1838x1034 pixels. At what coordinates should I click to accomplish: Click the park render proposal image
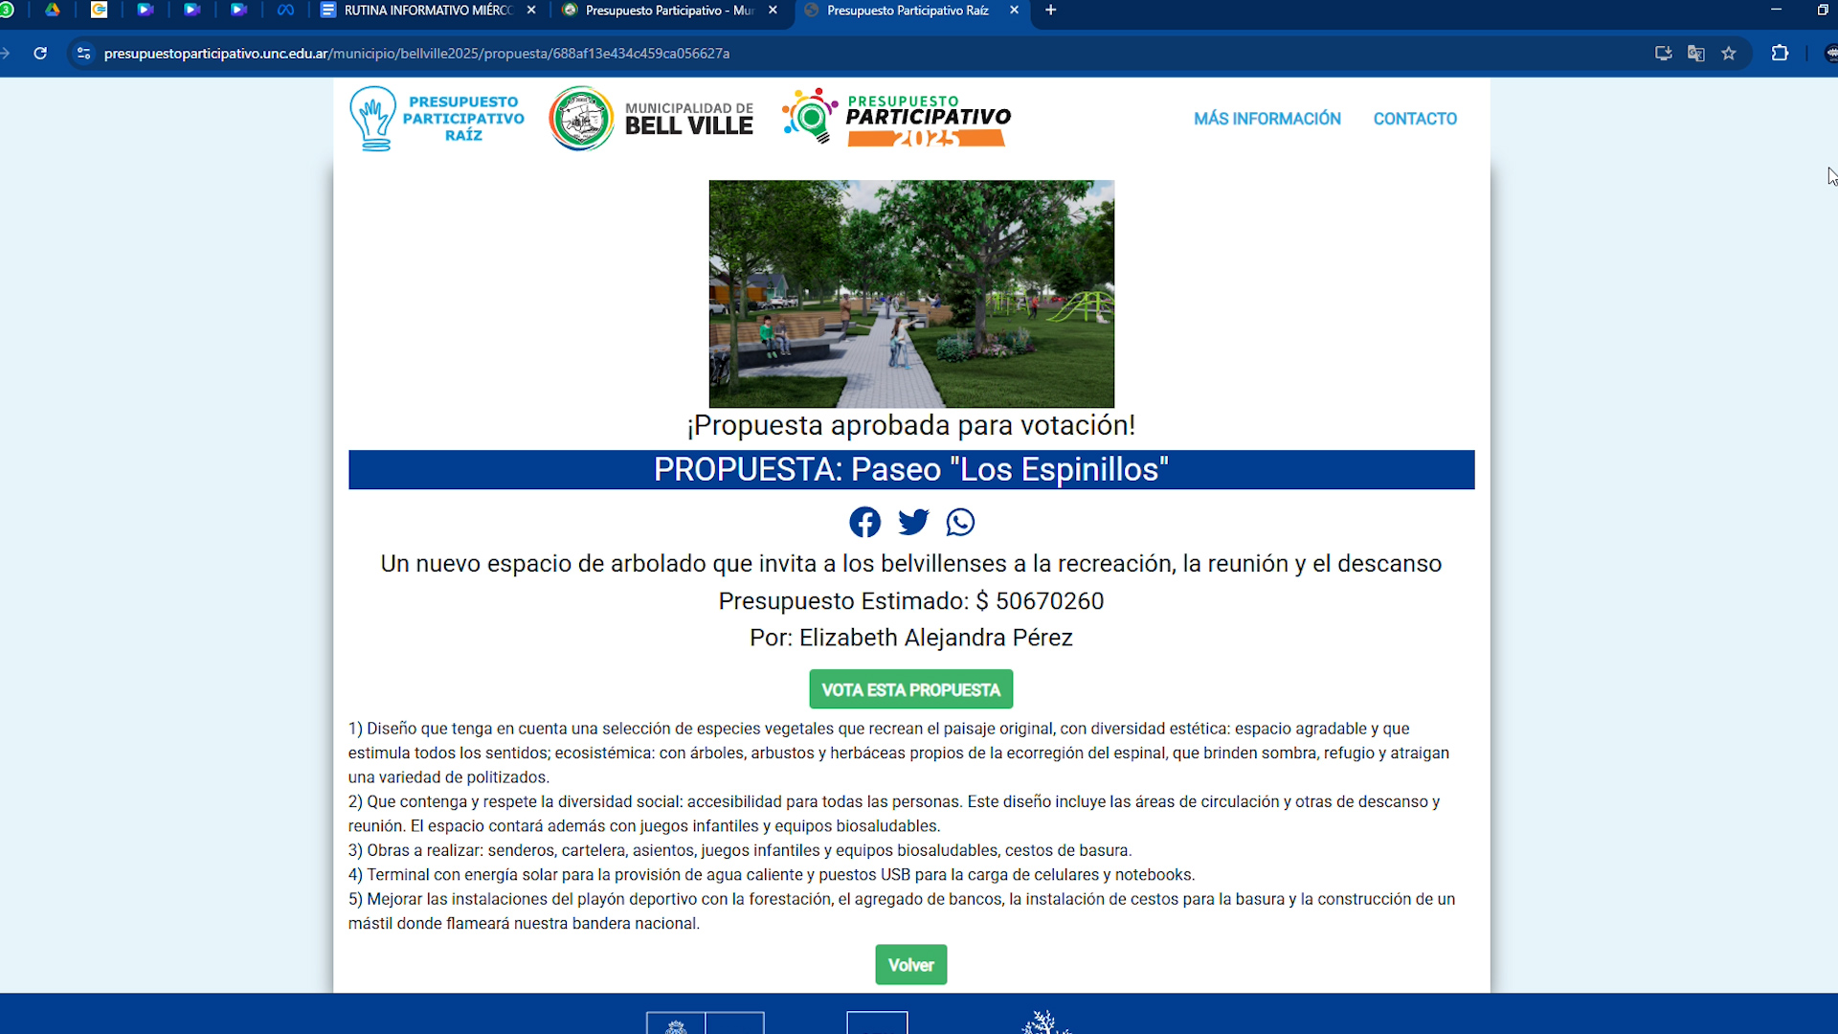911,294
